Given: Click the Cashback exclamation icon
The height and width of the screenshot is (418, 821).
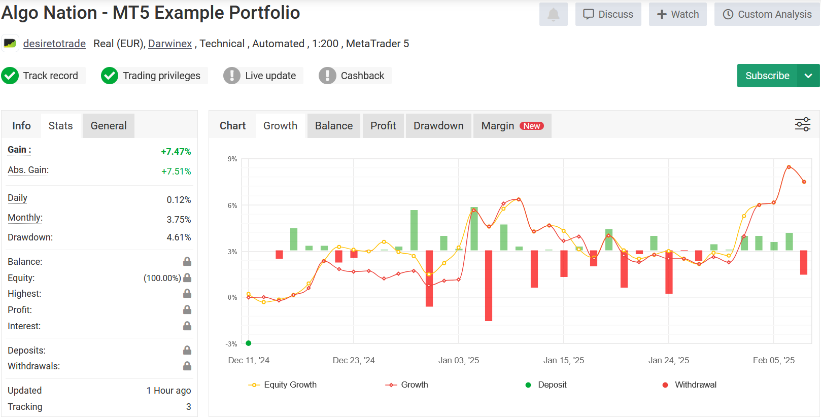Looking at the screenshot, I should coord(327,76).
